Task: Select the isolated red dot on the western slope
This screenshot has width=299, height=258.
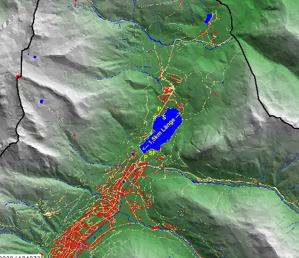Action: coord(74,135)
